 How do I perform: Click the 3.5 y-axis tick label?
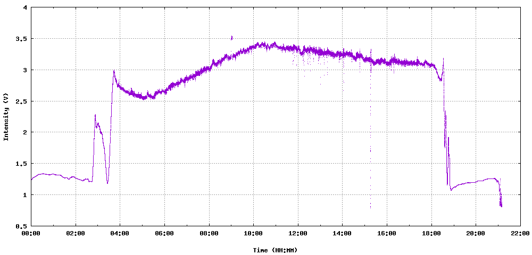pyautogui.click(x=22, y=39)
